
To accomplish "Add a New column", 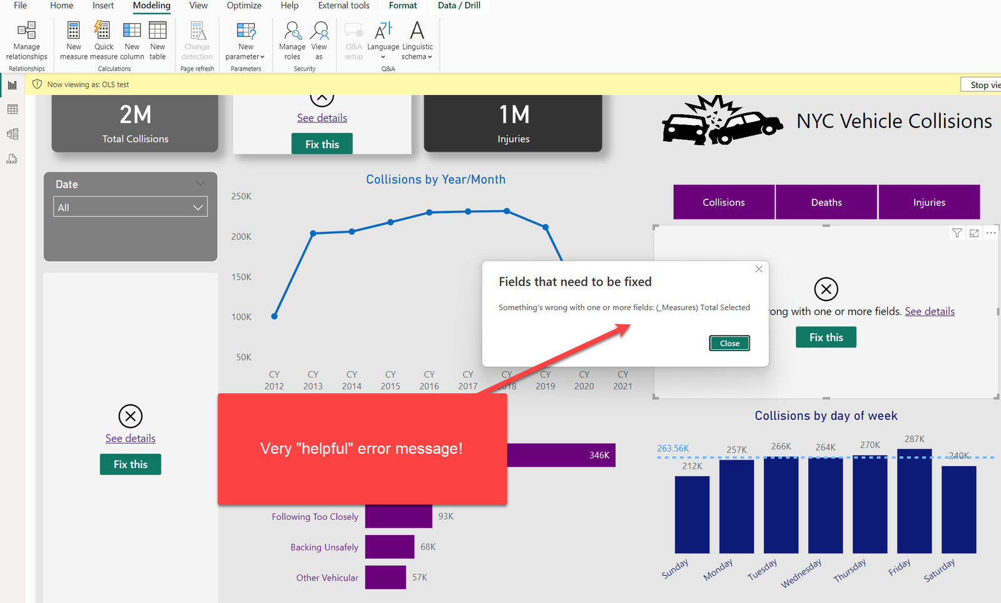I will pos(132,41).
